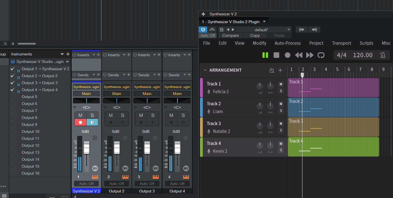
Task: Toggle Sends power on Output 3 channel
Action: point(135,75)
